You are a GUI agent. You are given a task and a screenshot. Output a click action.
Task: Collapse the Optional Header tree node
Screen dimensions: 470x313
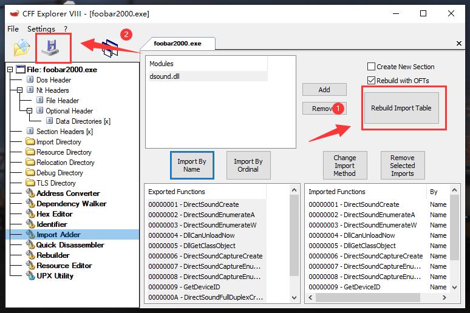point(29,111)
